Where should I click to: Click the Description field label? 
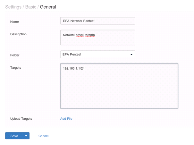tap(18, 34)
